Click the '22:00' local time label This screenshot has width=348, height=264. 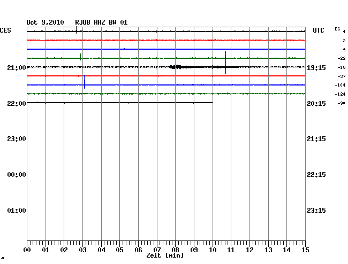coord(17,104)
